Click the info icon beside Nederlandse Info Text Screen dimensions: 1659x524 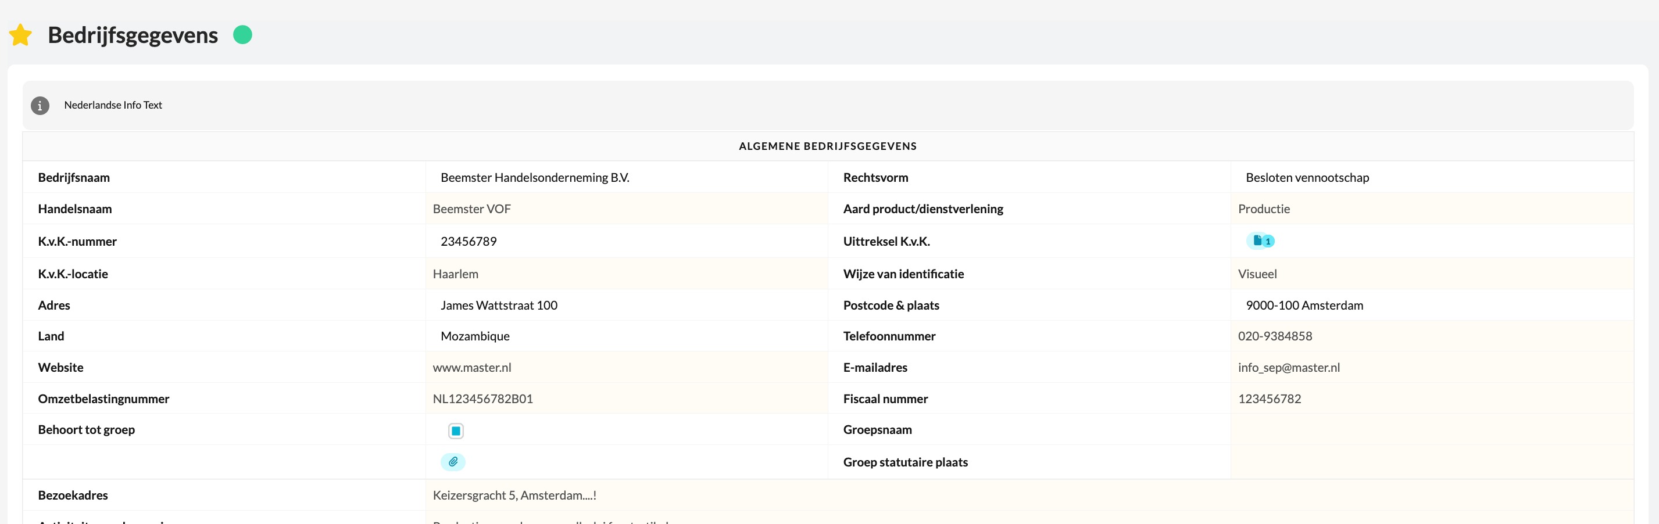[x=40, y=106]
